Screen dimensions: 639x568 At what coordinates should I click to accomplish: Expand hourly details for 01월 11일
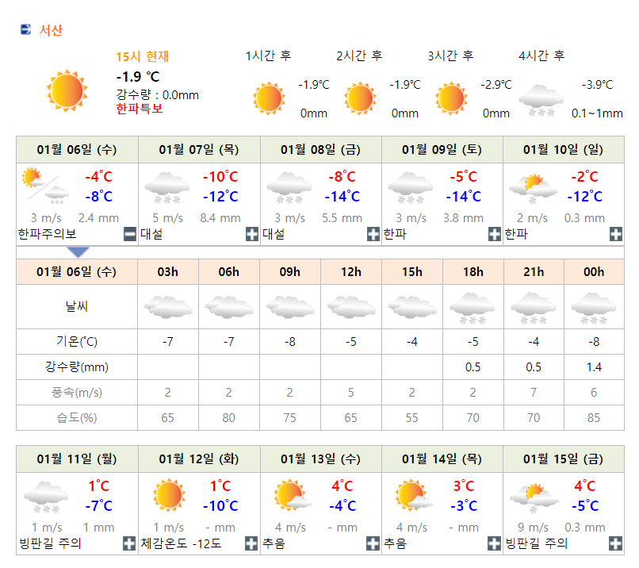(x=129, y=543)
